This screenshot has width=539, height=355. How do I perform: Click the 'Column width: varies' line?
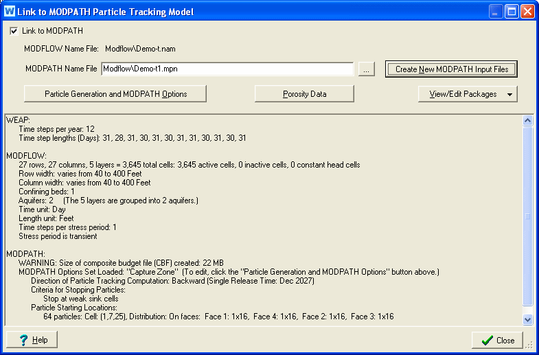pos(84,183)
